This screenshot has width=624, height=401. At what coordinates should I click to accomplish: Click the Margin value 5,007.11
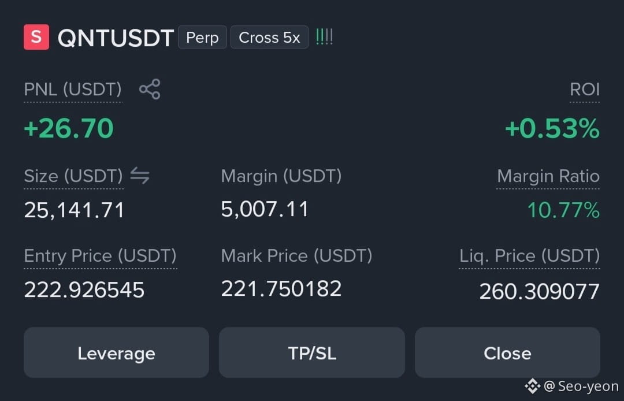click(x=265, y=209)
